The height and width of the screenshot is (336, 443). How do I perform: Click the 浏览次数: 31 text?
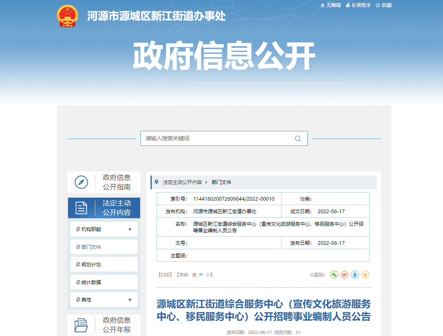287,332
